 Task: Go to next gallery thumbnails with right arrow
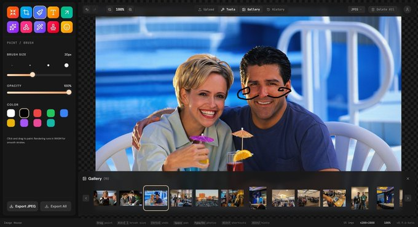tap(408, 198)
